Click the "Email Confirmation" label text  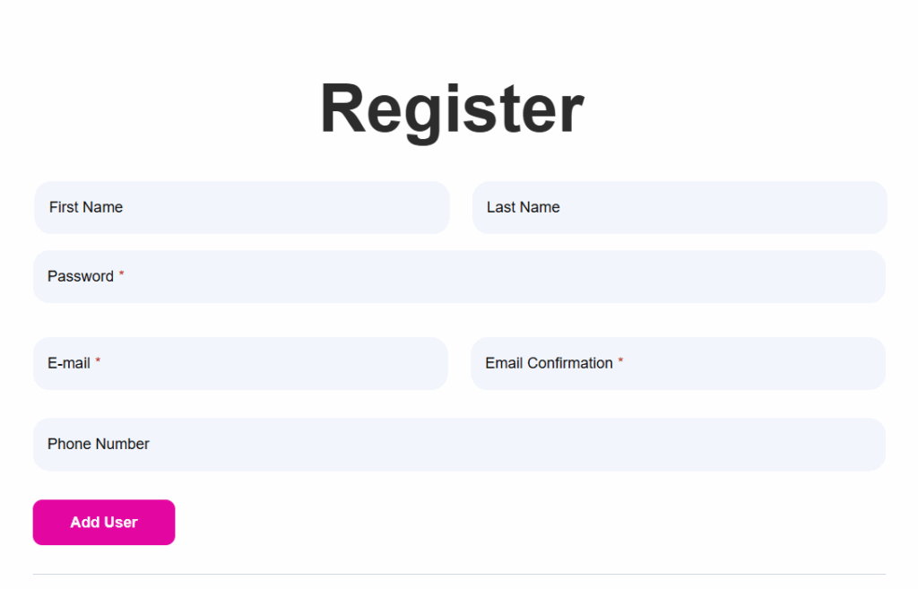coord(550,363)
